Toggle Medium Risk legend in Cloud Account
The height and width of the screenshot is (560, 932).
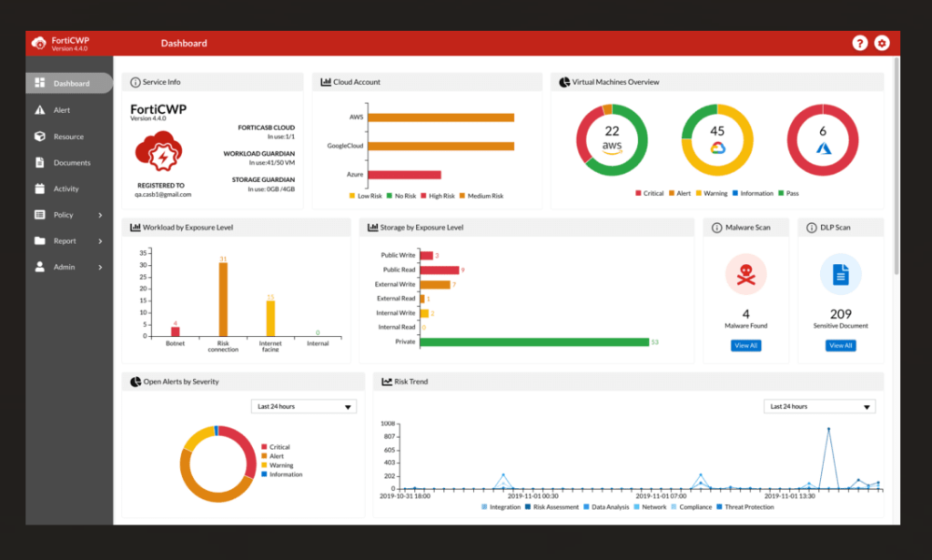(481, 196)
